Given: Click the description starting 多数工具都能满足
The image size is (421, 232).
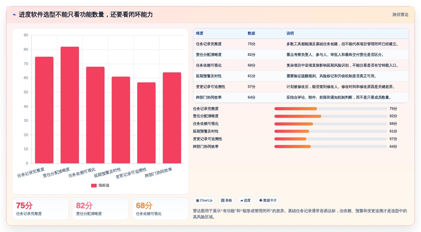Looking at the screenshot, I should (x=343, y=44).
